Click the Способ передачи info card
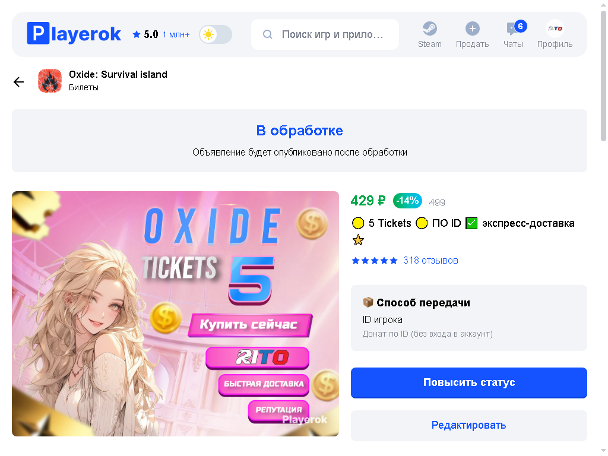Viewport: 608px width, 456px height. (x=469, y=318)
